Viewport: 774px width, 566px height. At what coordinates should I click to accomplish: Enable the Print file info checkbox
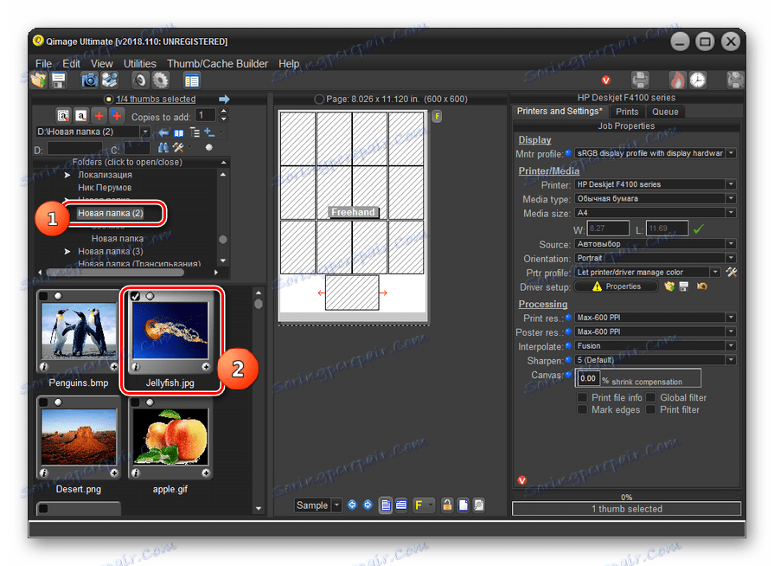point(583,397)
